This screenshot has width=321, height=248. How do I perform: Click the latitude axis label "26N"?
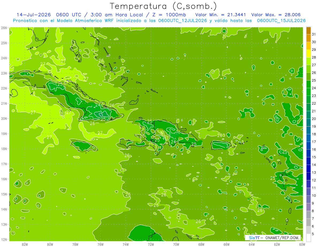[x=4, y=28]
